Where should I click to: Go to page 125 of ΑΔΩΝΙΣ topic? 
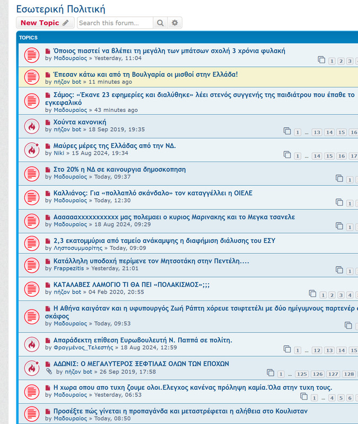click(x=301, y=374)
